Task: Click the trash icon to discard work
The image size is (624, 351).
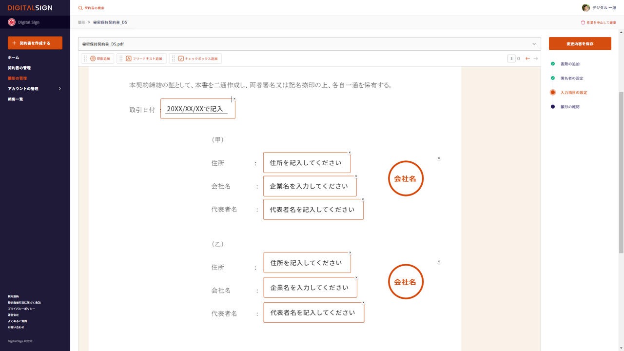Action: click(x=583, y=22)
